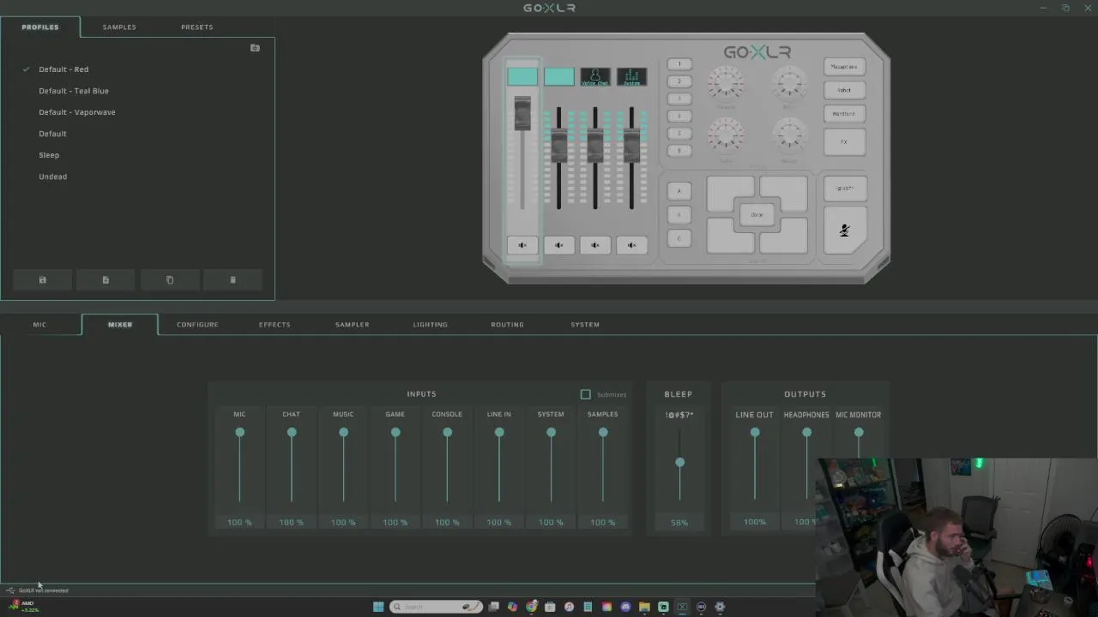The height and width of the screenshot is (617, 1098).
Task: Click the Bleep volume slider handle
Action: (x=679, y=463)
